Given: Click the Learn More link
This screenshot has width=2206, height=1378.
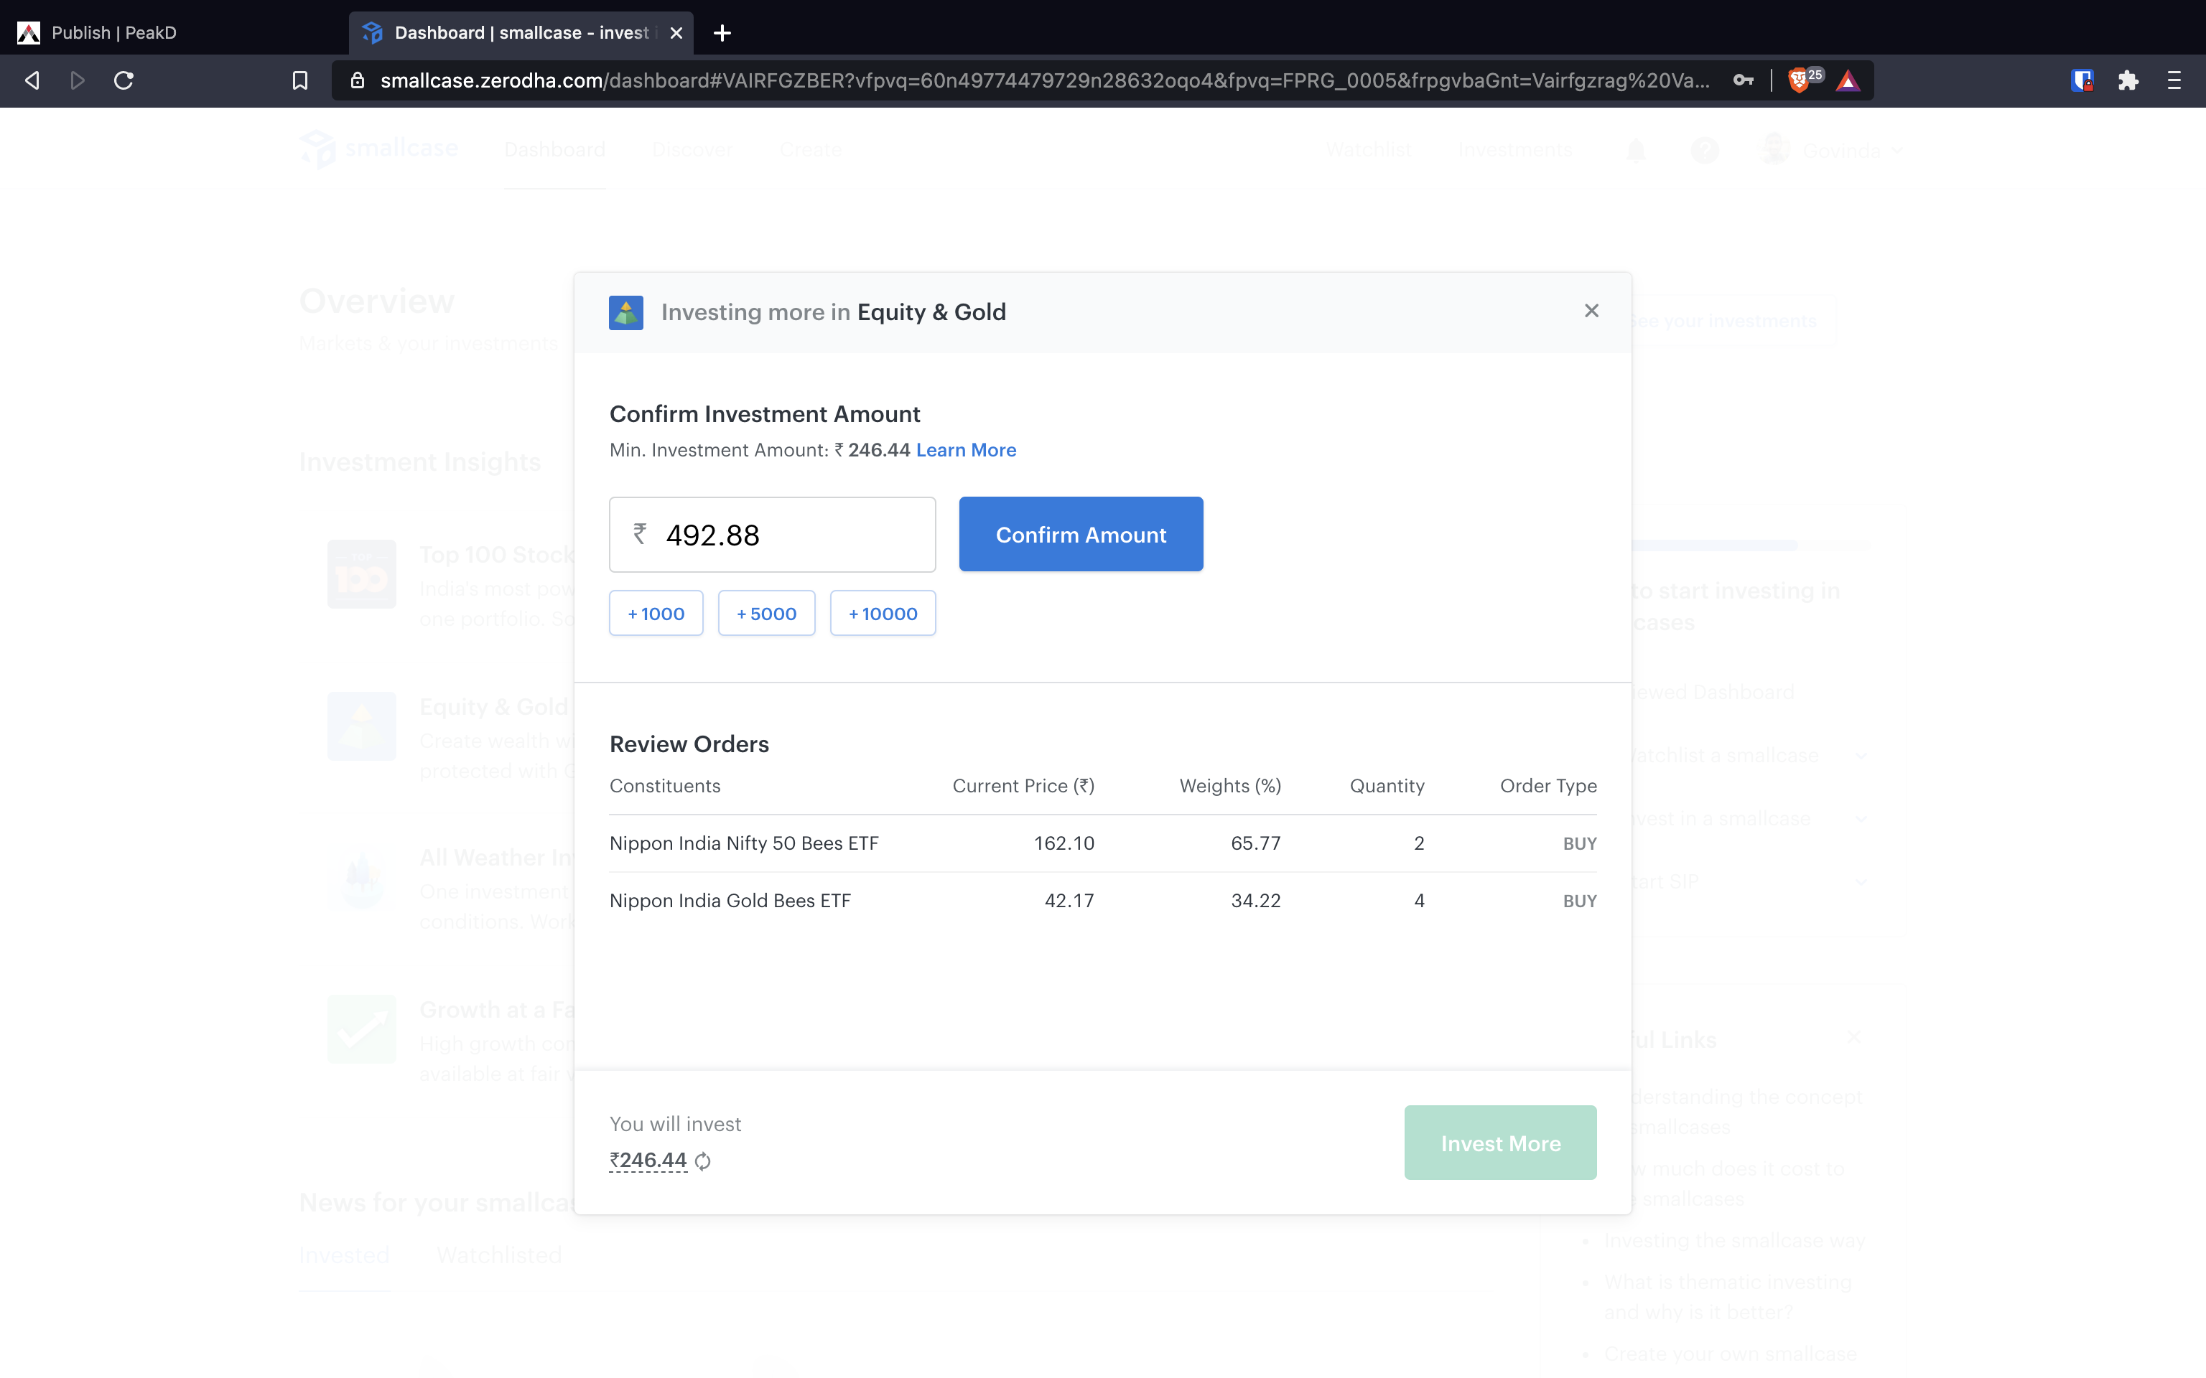Looking at the screenshot, I should [967, 450].
